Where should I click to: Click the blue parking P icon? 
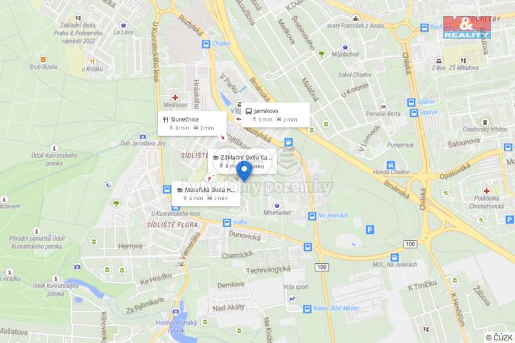coord(370,230)
